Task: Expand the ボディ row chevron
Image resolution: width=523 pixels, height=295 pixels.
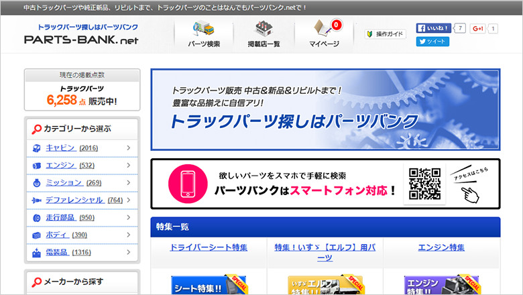Action: click(x=129, y=235)
